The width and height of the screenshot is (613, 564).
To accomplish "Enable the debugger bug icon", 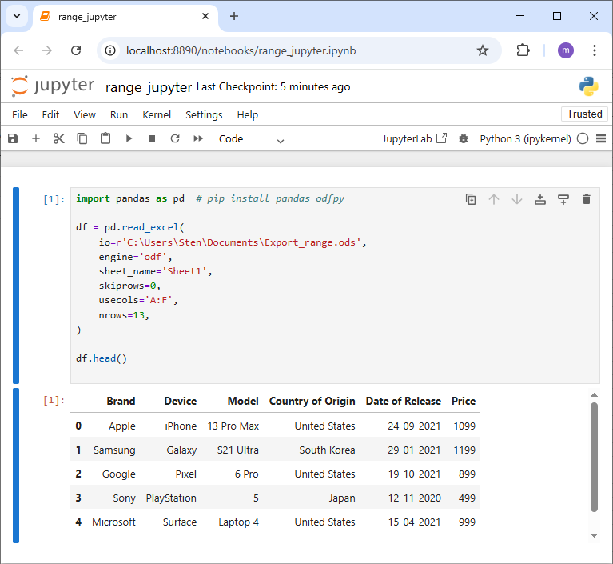I will (x=464, y=138).
